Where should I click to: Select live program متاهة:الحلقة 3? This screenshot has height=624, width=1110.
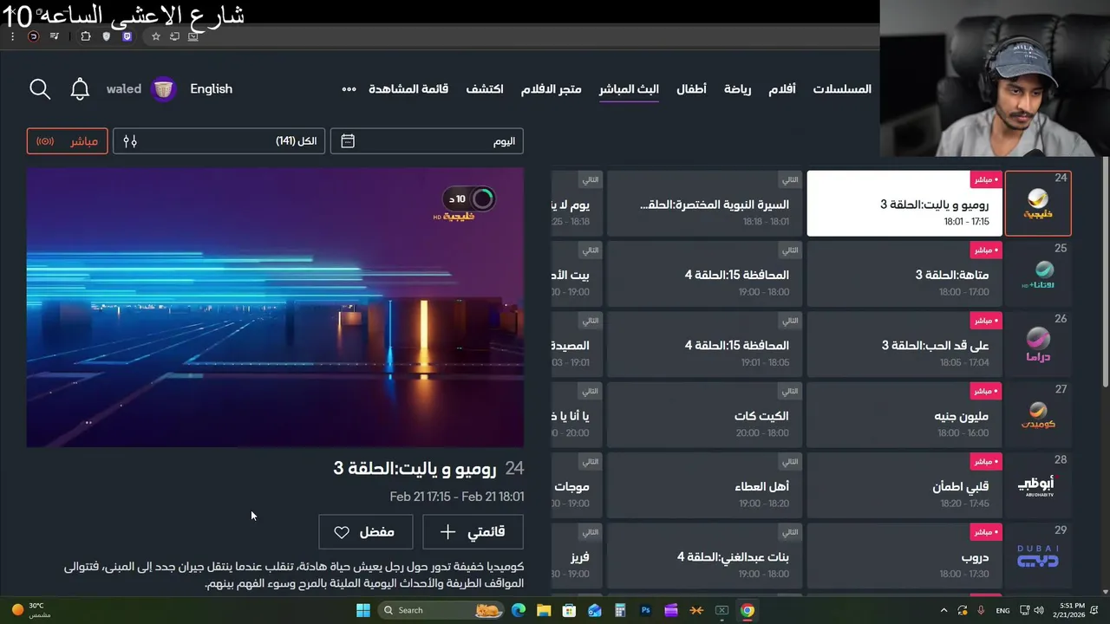(x=904, y=274)
